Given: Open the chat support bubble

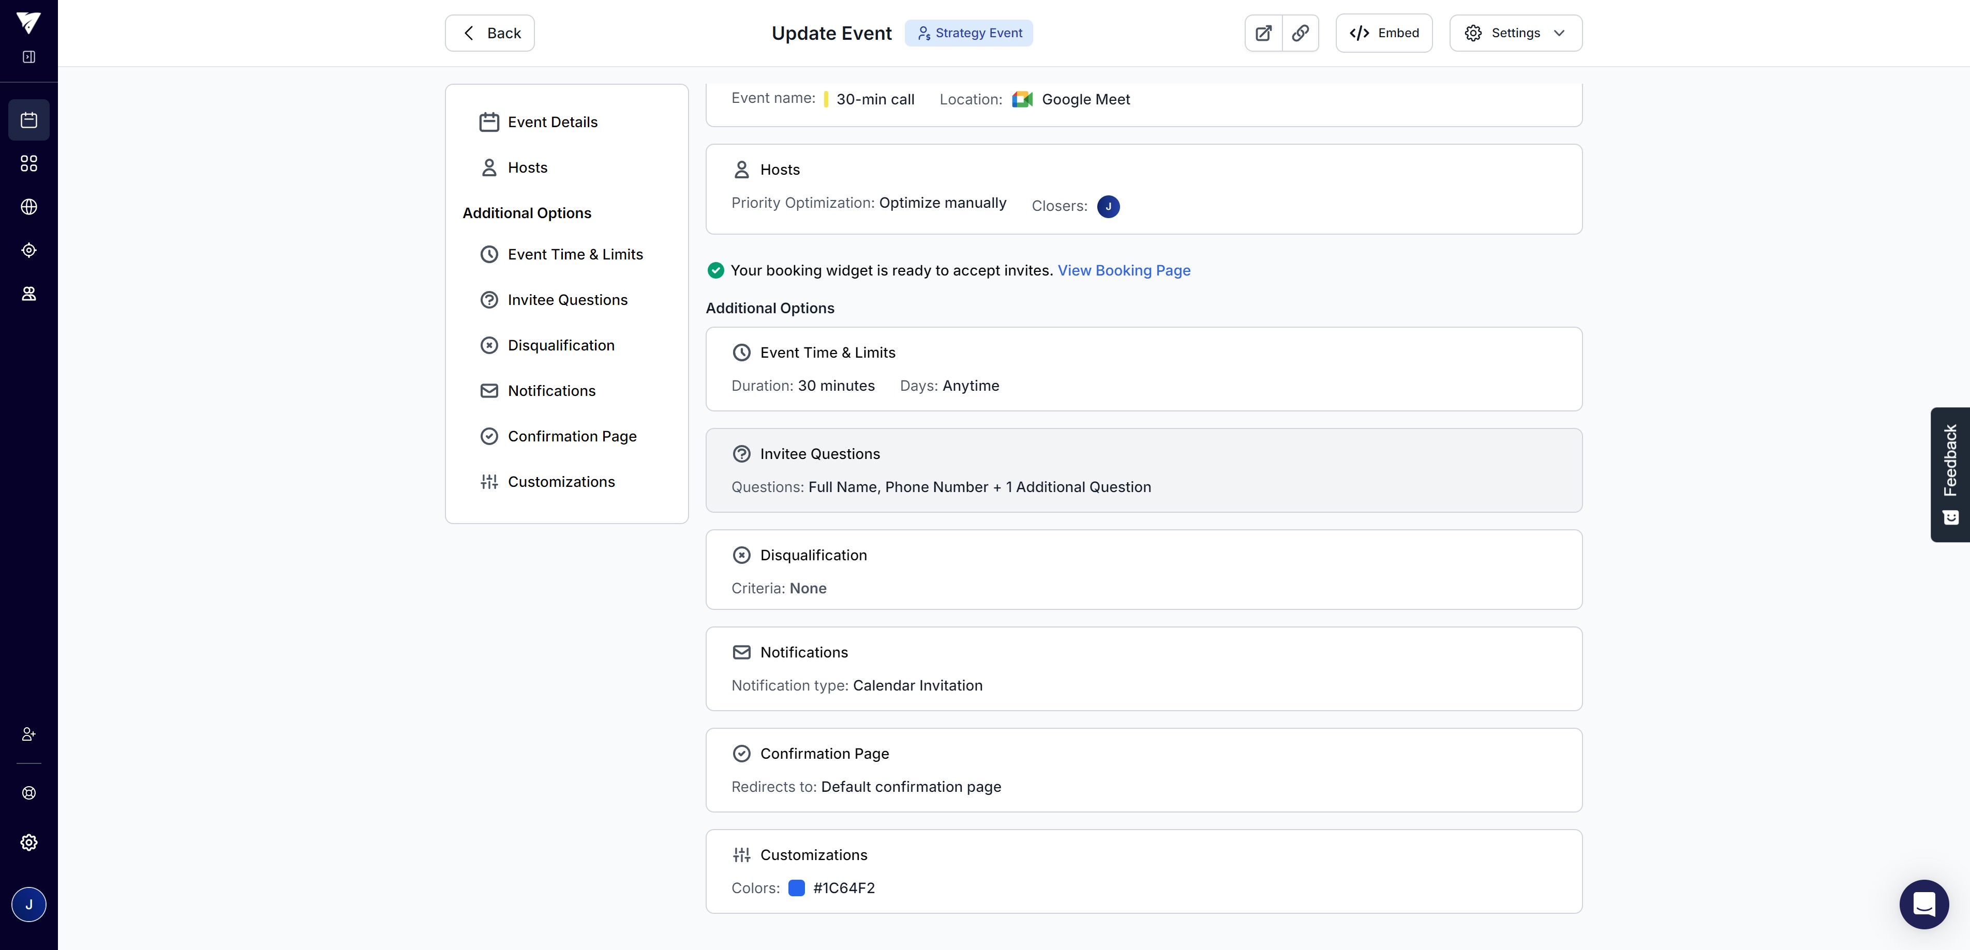Looking at the screenshot, I should 1923,904.
